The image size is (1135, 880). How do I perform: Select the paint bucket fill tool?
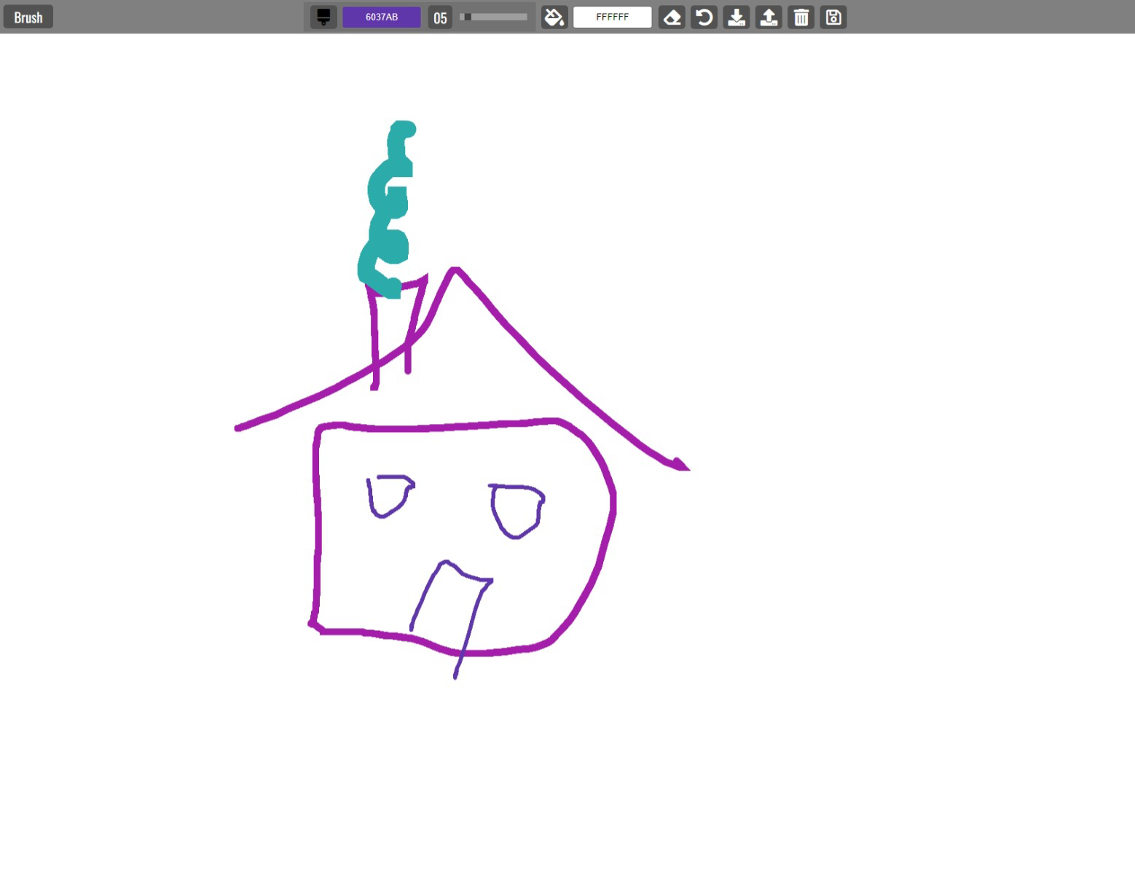(x=554, y=17)
